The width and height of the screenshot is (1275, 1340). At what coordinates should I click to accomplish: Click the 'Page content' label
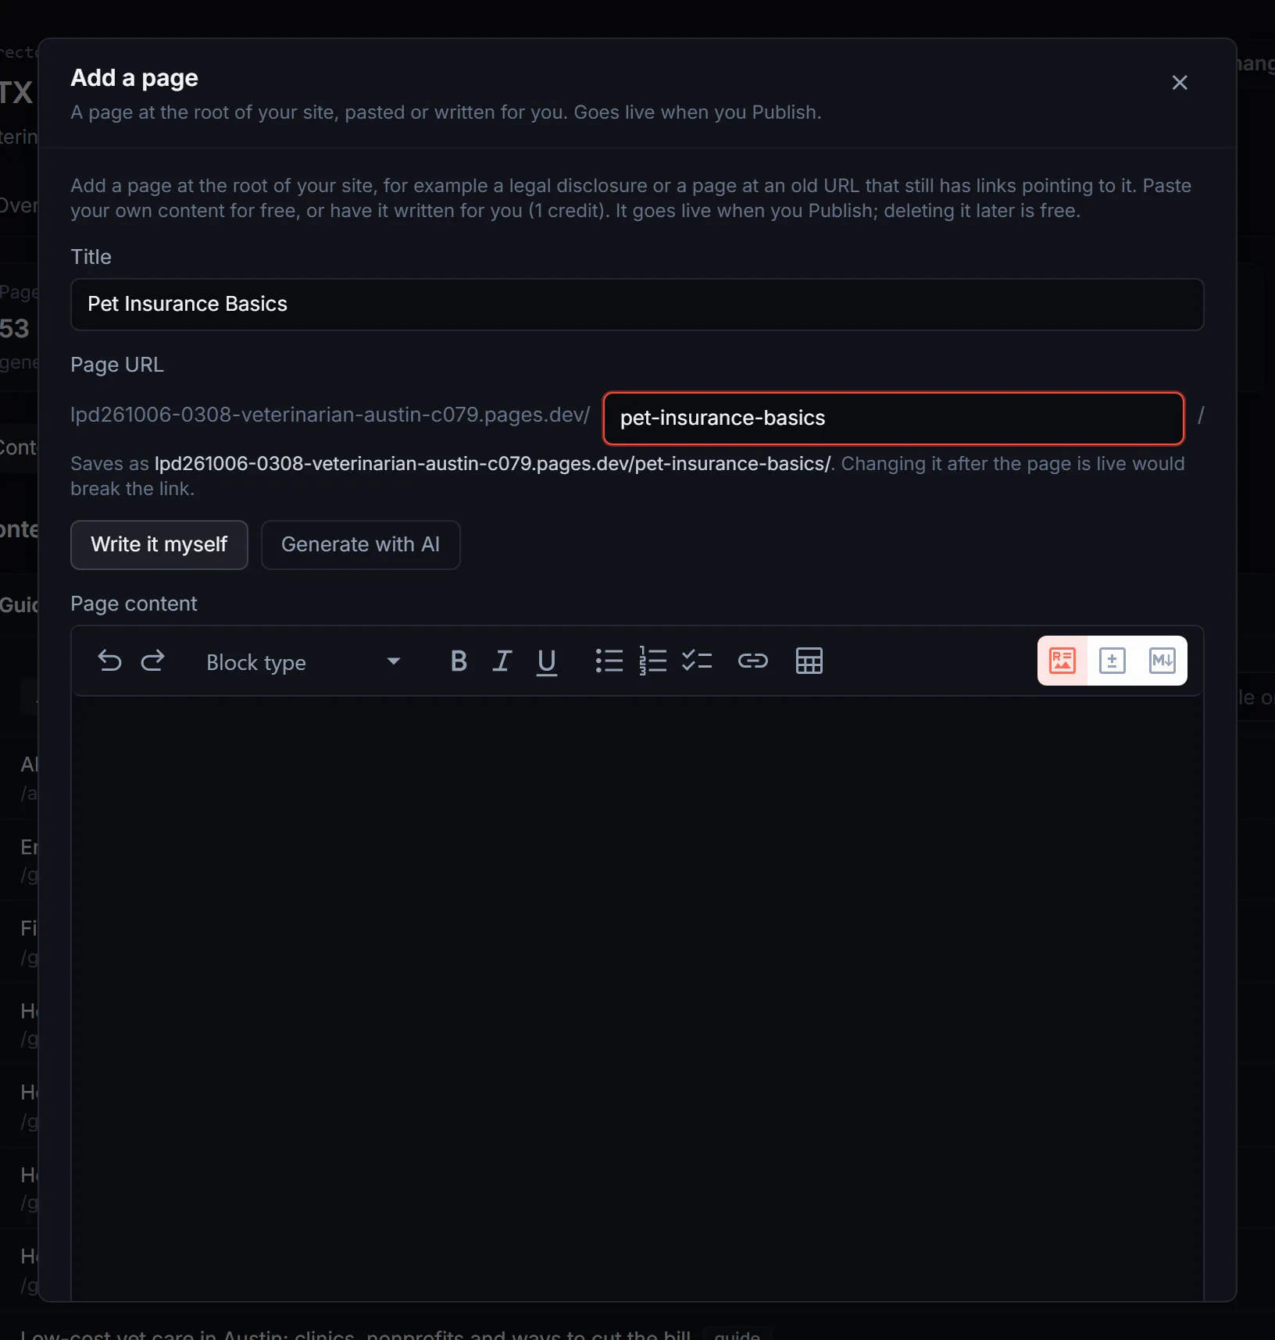pos(134,604)
